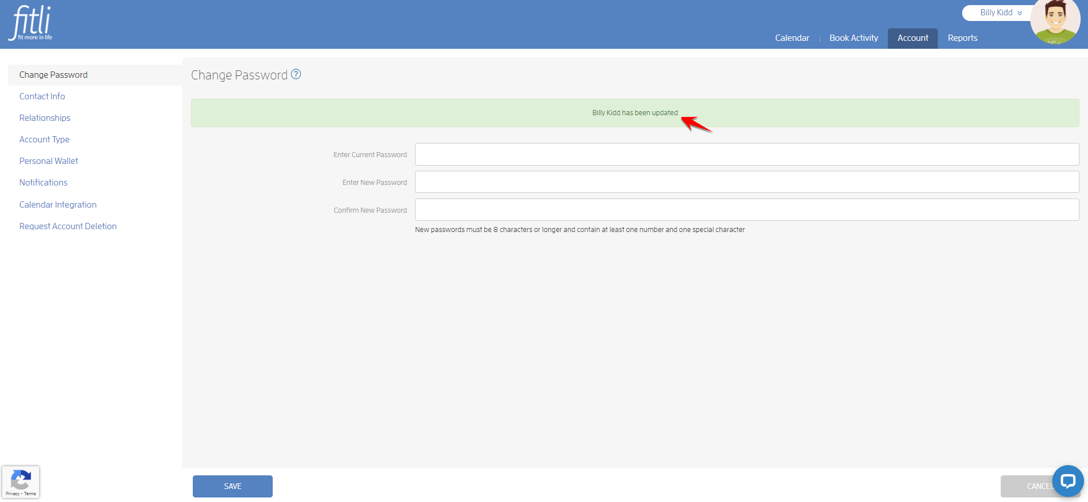Open the Relationships section

pyautogui.click(x=45, y=118)
